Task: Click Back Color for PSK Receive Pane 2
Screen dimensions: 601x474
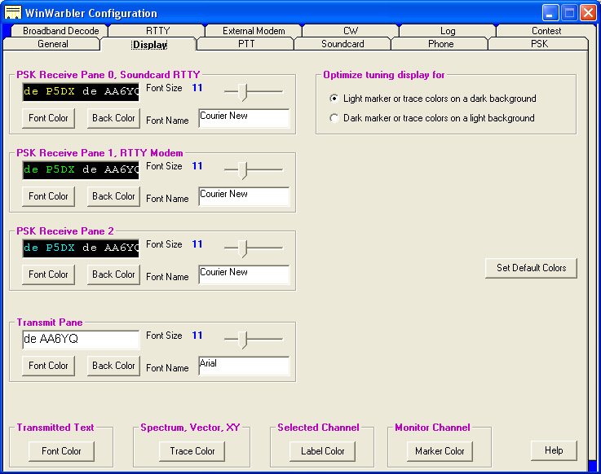Action: click(x=113, y=274)
